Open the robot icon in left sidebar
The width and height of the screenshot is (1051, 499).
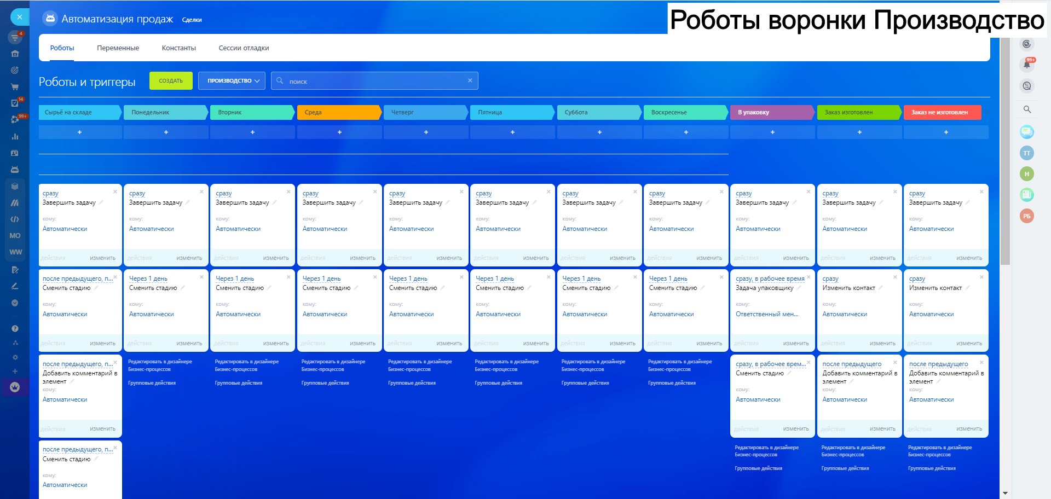(x=15, y=170)
